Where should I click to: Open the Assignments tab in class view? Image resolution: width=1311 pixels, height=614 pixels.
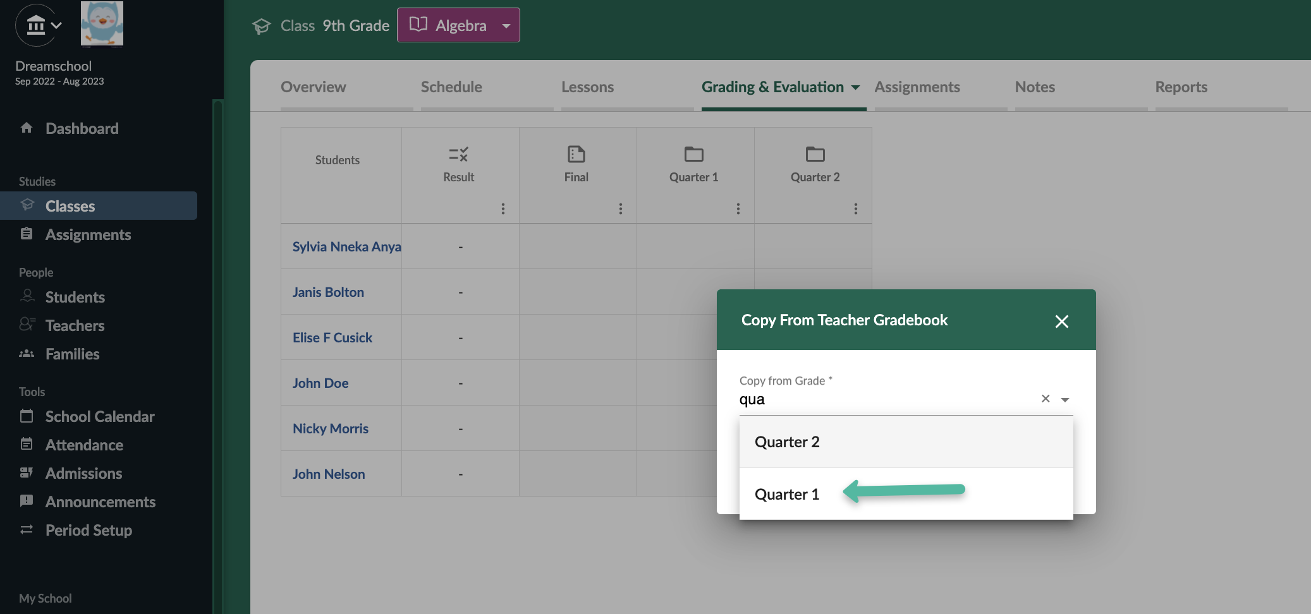tap(917, 87)
